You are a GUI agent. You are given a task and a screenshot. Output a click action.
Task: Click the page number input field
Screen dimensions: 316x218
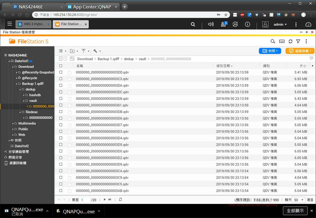(x=85, y=200)
